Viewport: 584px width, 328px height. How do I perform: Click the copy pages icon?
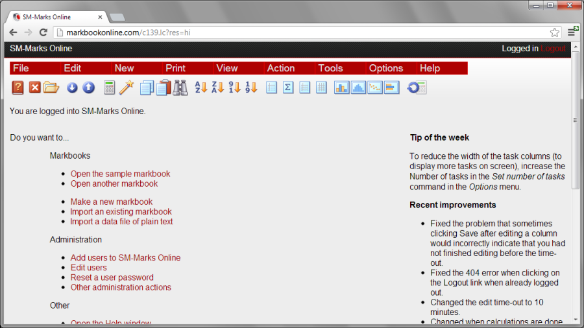[147, 88]
